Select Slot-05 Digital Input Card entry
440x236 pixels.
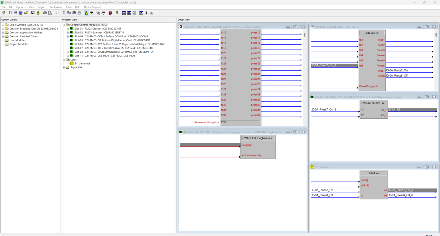[112, 40]
